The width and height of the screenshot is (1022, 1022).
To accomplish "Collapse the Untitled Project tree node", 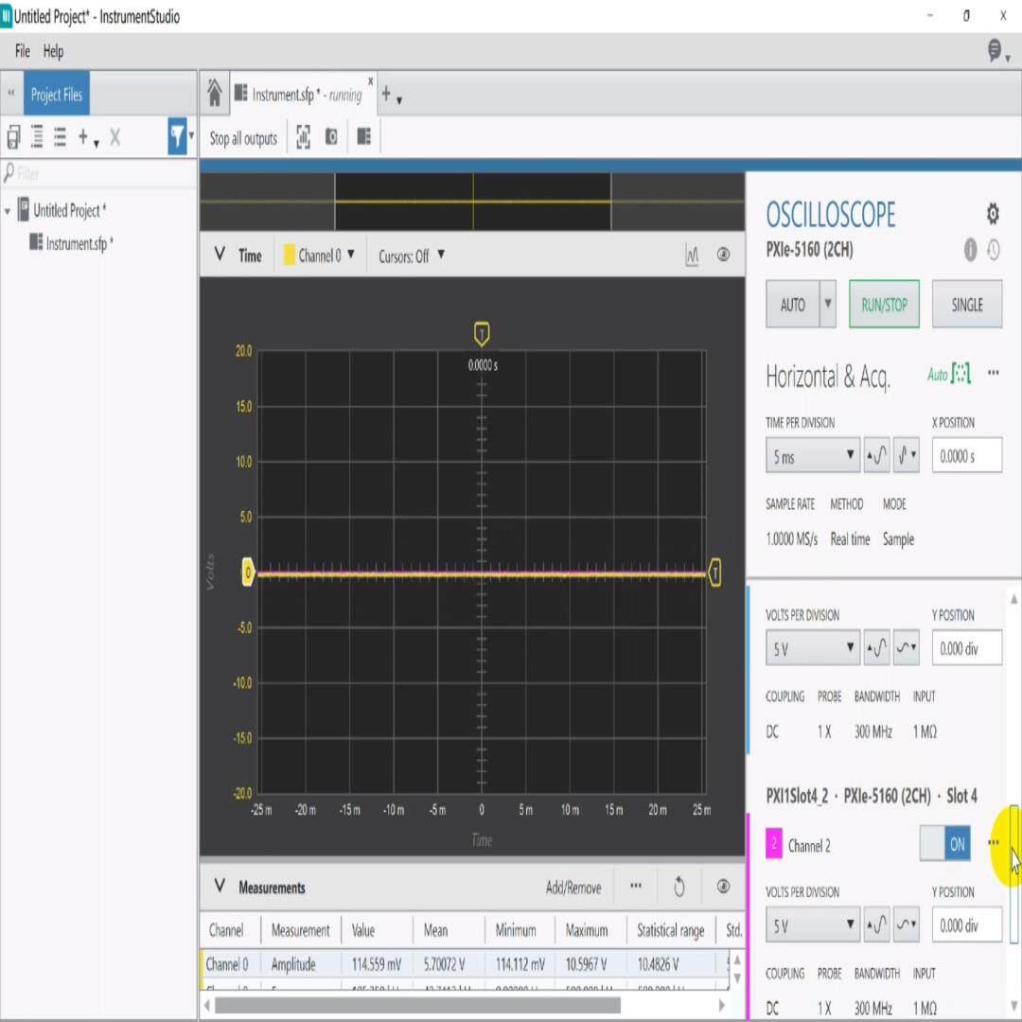I will click(8, 211).
